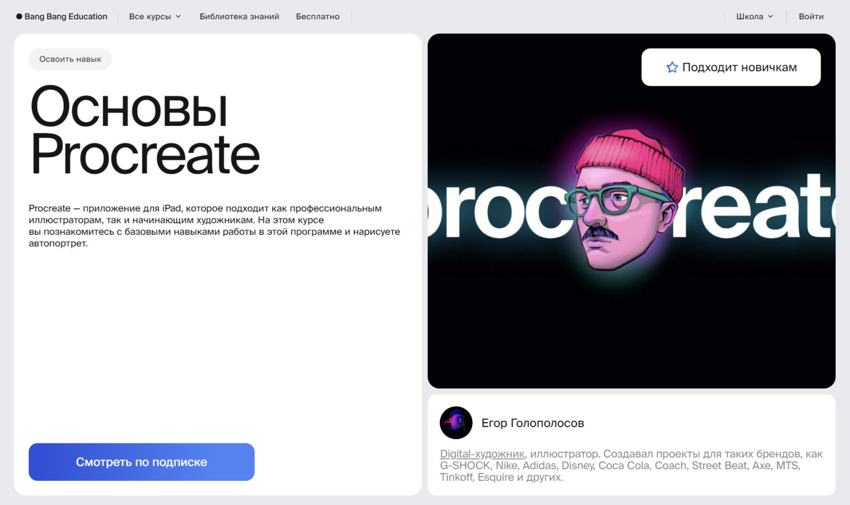Click the chevron beside Школа

coord(771,17)
